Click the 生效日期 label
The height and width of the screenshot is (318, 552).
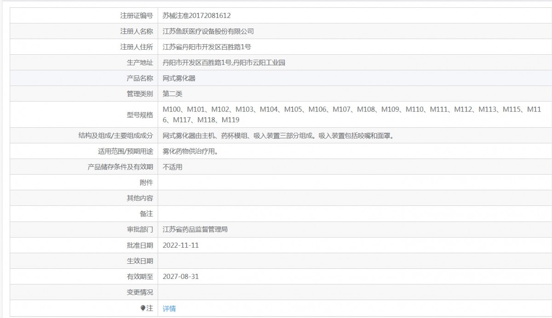click(x=140, y=261)
